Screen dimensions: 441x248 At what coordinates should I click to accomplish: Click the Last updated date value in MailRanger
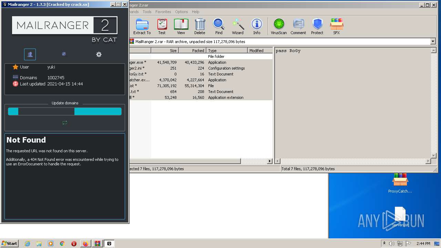coord(65,84)
